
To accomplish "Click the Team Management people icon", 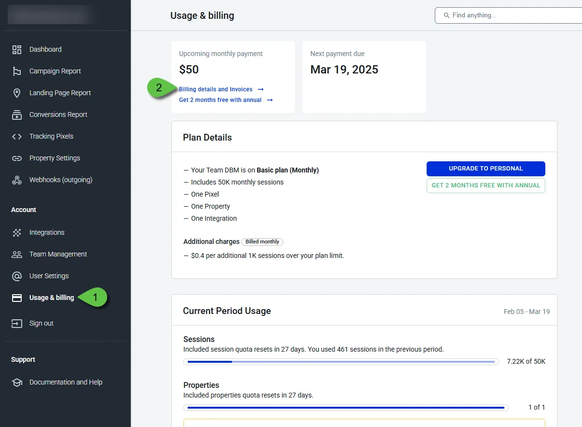I will (x=17, y=254).
